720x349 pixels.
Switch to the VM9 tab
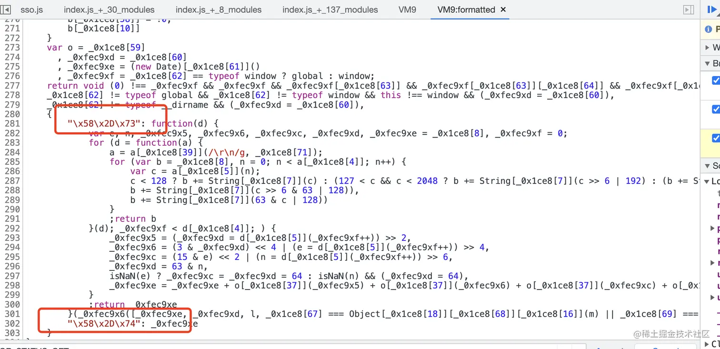[407, 10]
